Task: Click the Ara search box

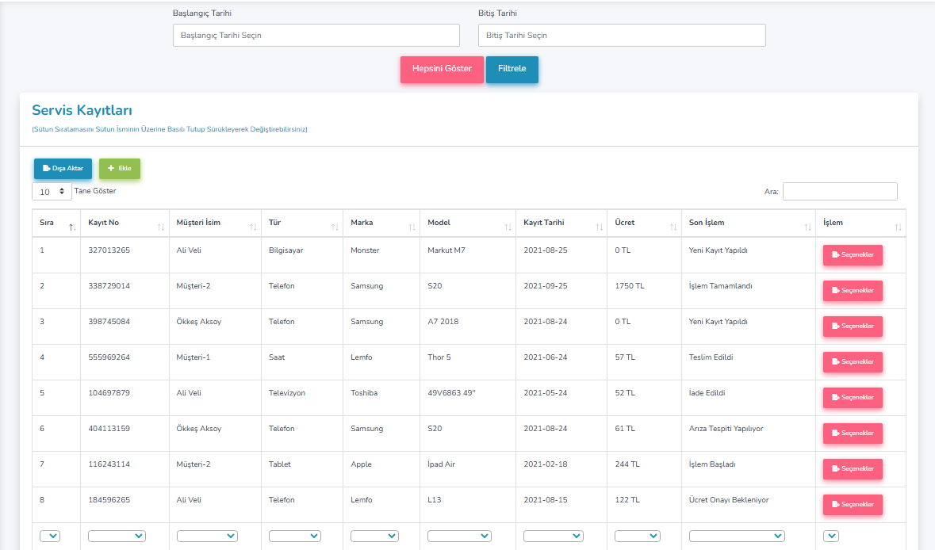Action: [x=840, y=192]
